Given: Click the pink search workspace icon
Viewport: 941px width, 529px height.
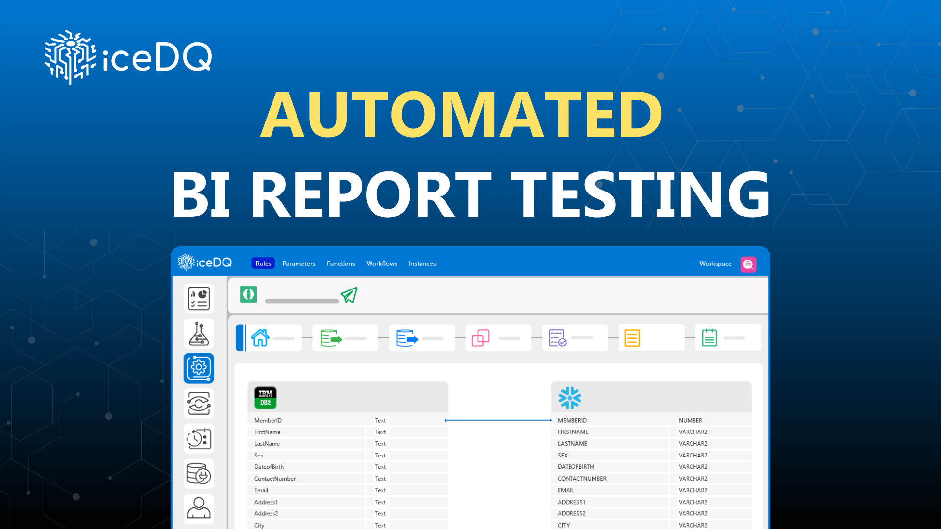Looking at the screenshot, I should (x=748, y=264).
